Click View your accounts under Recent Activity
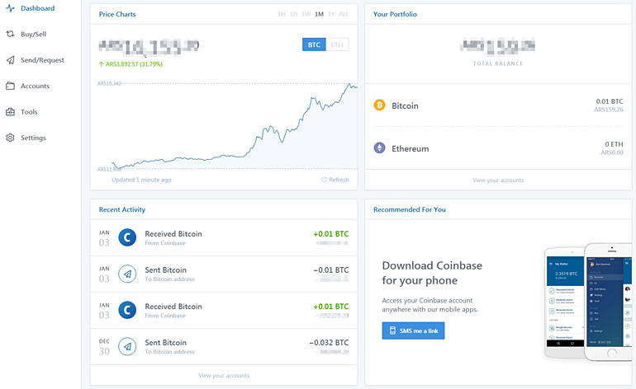 (224, 376)
